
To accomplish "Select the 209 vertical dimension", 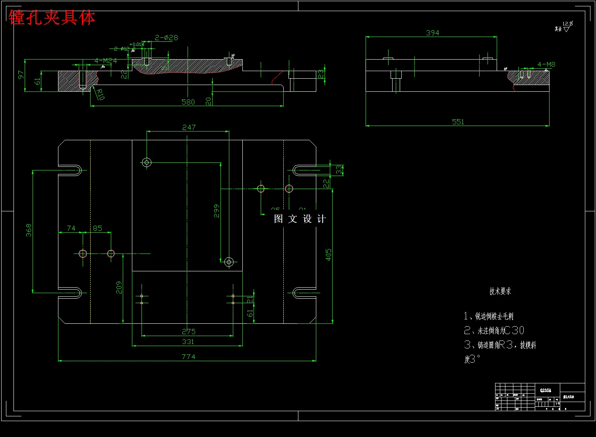I will tap(119, 288).
